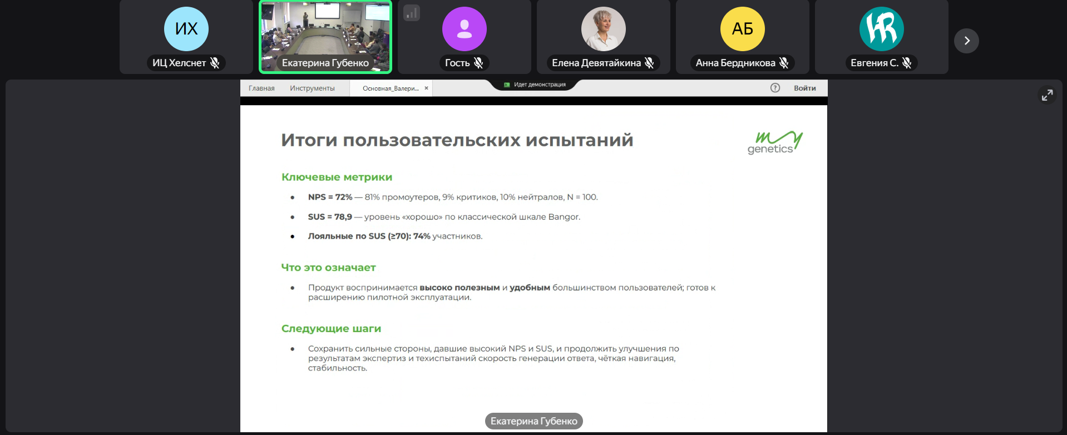Click the Идет демонстрация indicator
This screenshot has width=1067, height=435.
(535, 85)
